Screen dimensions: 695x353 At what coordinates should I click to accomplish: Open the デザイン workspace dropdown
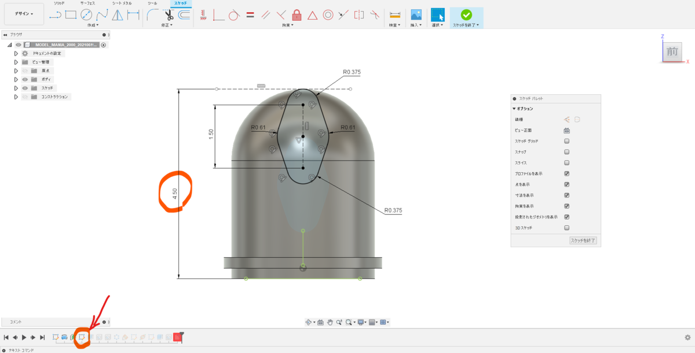pyautogui.click(x=24, y=13)
